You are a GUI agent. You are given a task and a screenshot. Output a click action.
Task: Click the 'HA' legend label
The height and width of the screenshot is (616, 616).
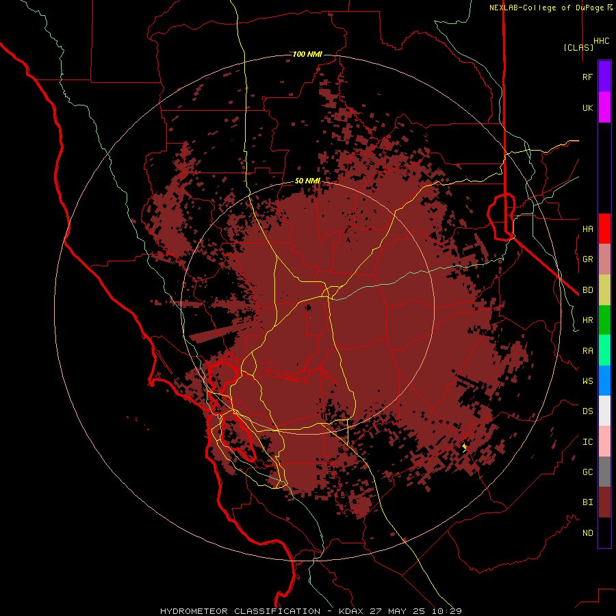[x=588, y=229]
